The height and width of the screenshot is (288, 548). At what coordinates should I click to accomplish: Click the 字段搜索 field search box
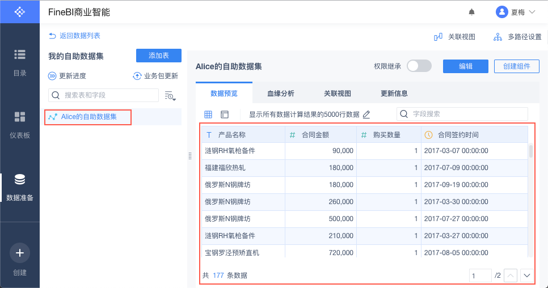(x=462, y=114)
